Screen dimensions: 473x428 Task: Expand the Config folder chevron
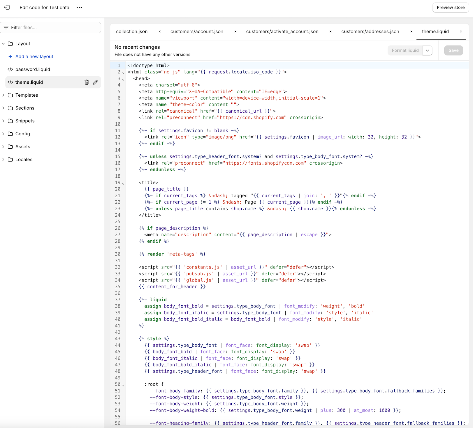(x=3, y=134)
